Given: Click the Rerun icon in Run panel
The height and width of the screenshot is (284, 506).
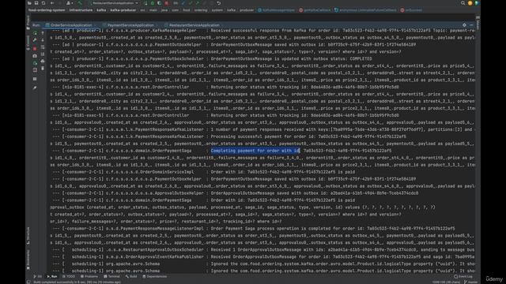Looking at the screenshot, I should (x=35, y=33).
